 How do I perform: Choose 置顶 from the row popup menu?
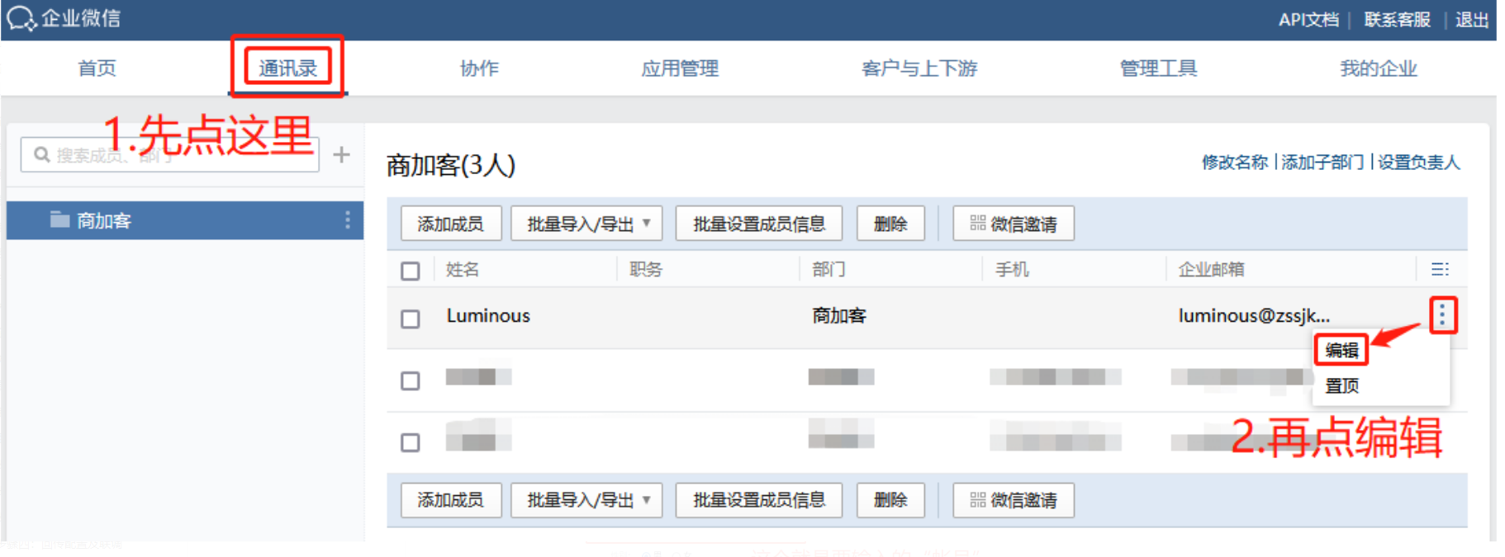(1341, 385)
